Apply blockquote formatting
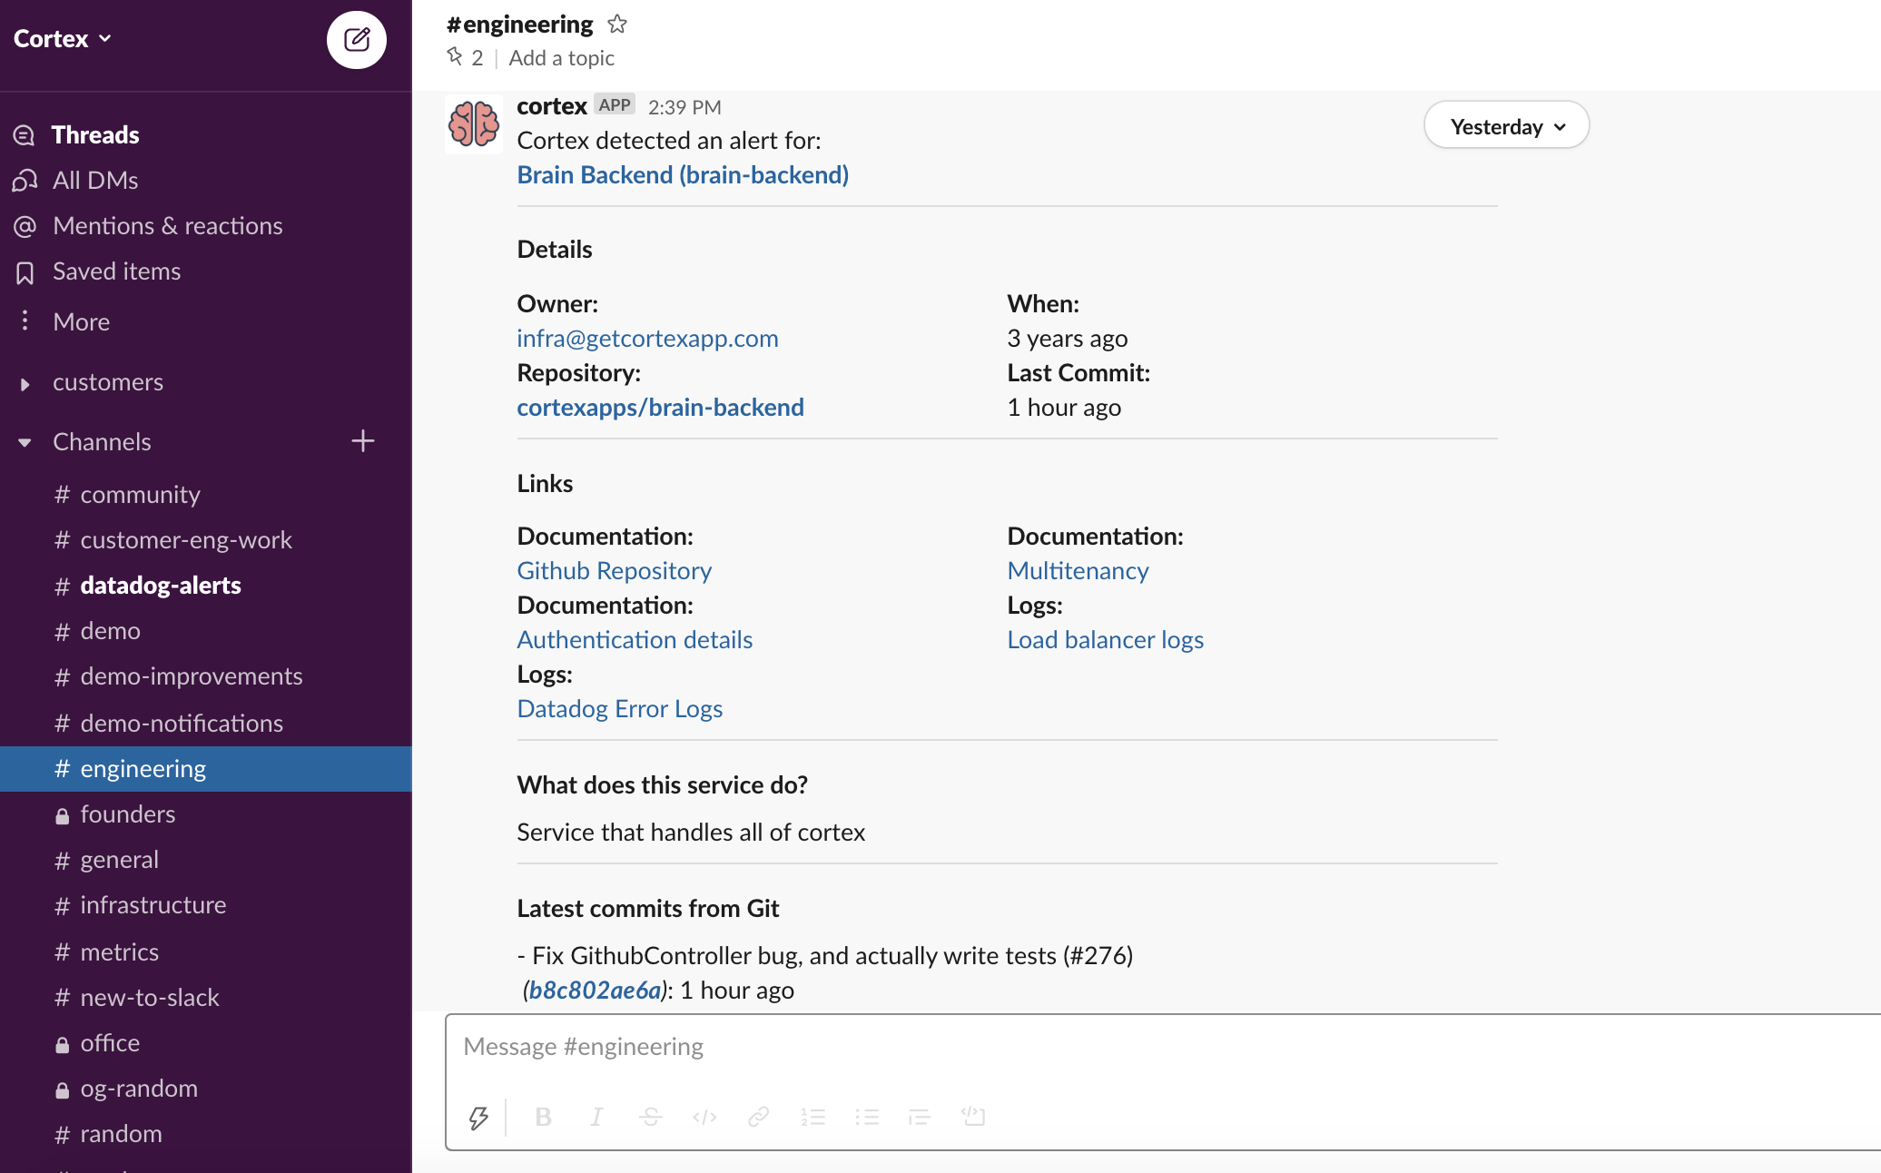1881x1173 pixels. 920,1117
